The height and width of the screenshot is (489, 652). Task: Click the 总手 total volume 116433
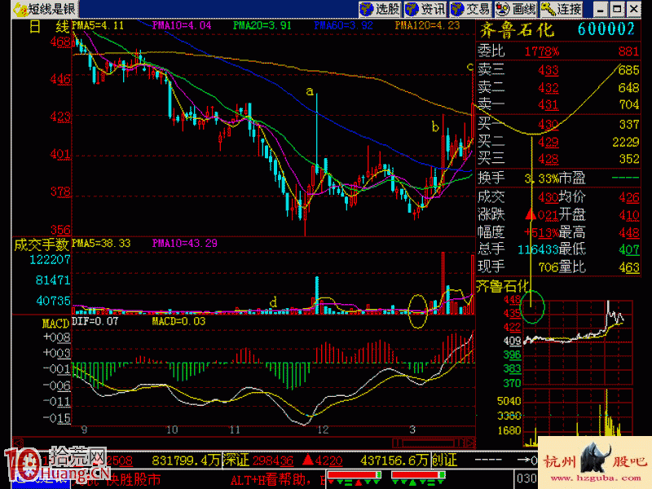[537, 249]
